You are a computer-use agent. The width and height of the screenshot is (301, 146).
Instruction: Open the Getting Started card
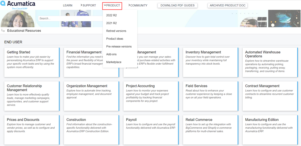32,62
